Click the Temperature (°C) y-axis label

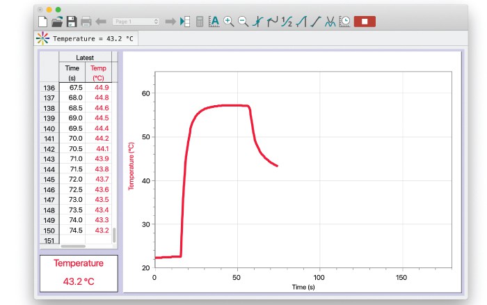click(130, 166)
